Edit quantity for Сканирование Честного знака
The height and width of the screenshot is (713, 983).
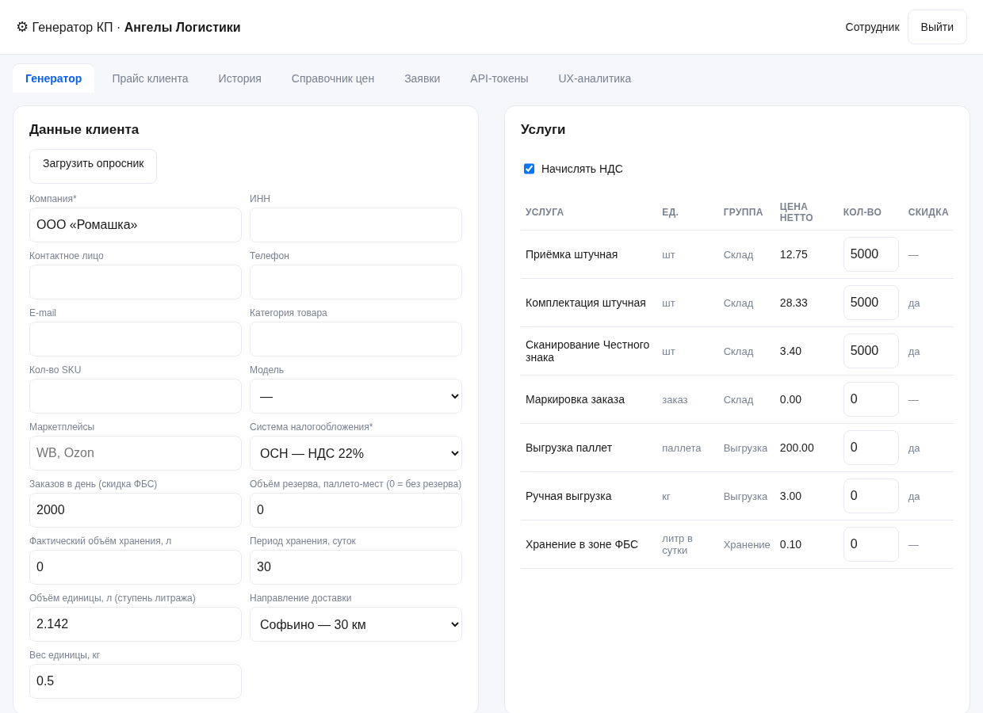pos(871,351)
